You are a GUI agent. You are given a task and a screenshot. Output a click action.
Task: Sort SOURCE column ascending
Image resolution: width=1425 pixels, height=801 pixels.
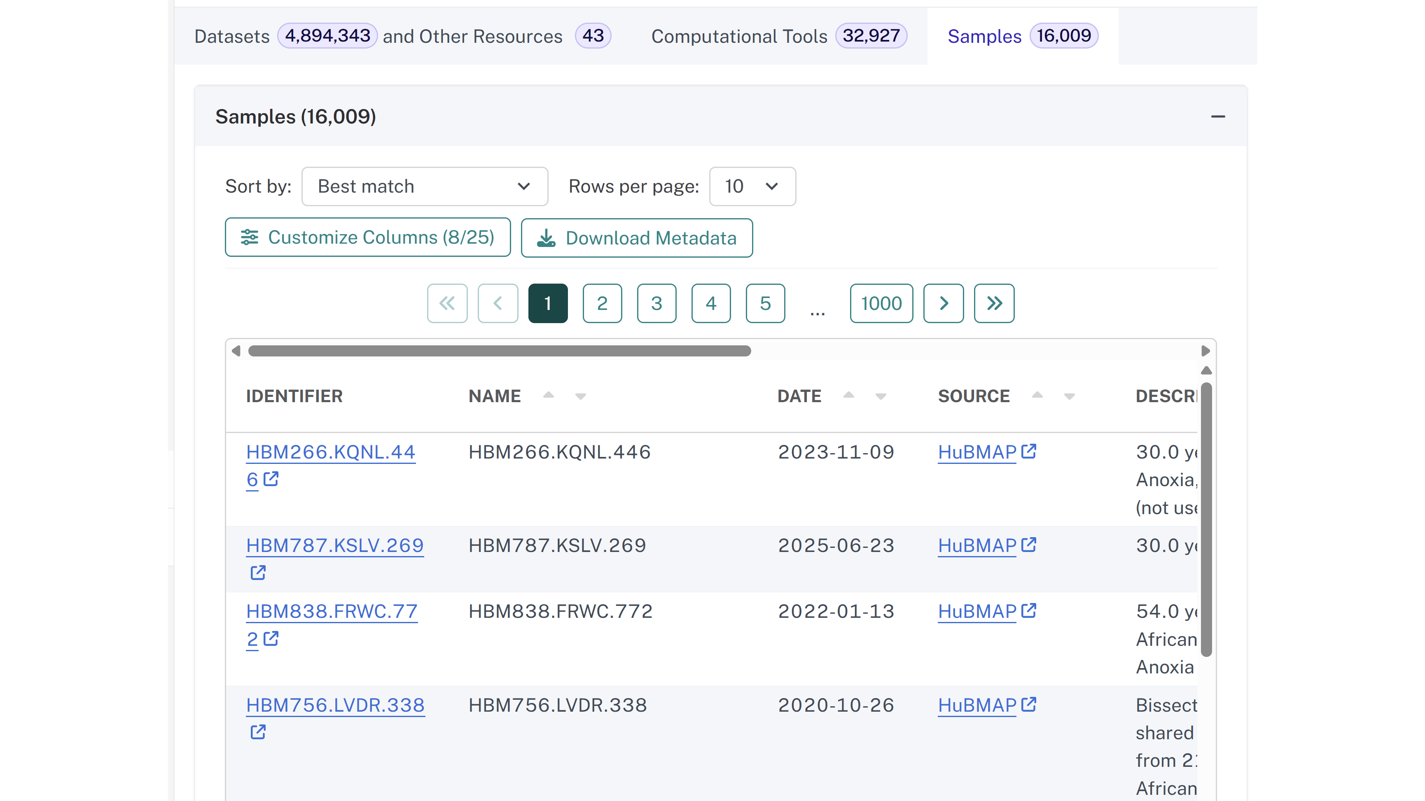pos(1037,395)
